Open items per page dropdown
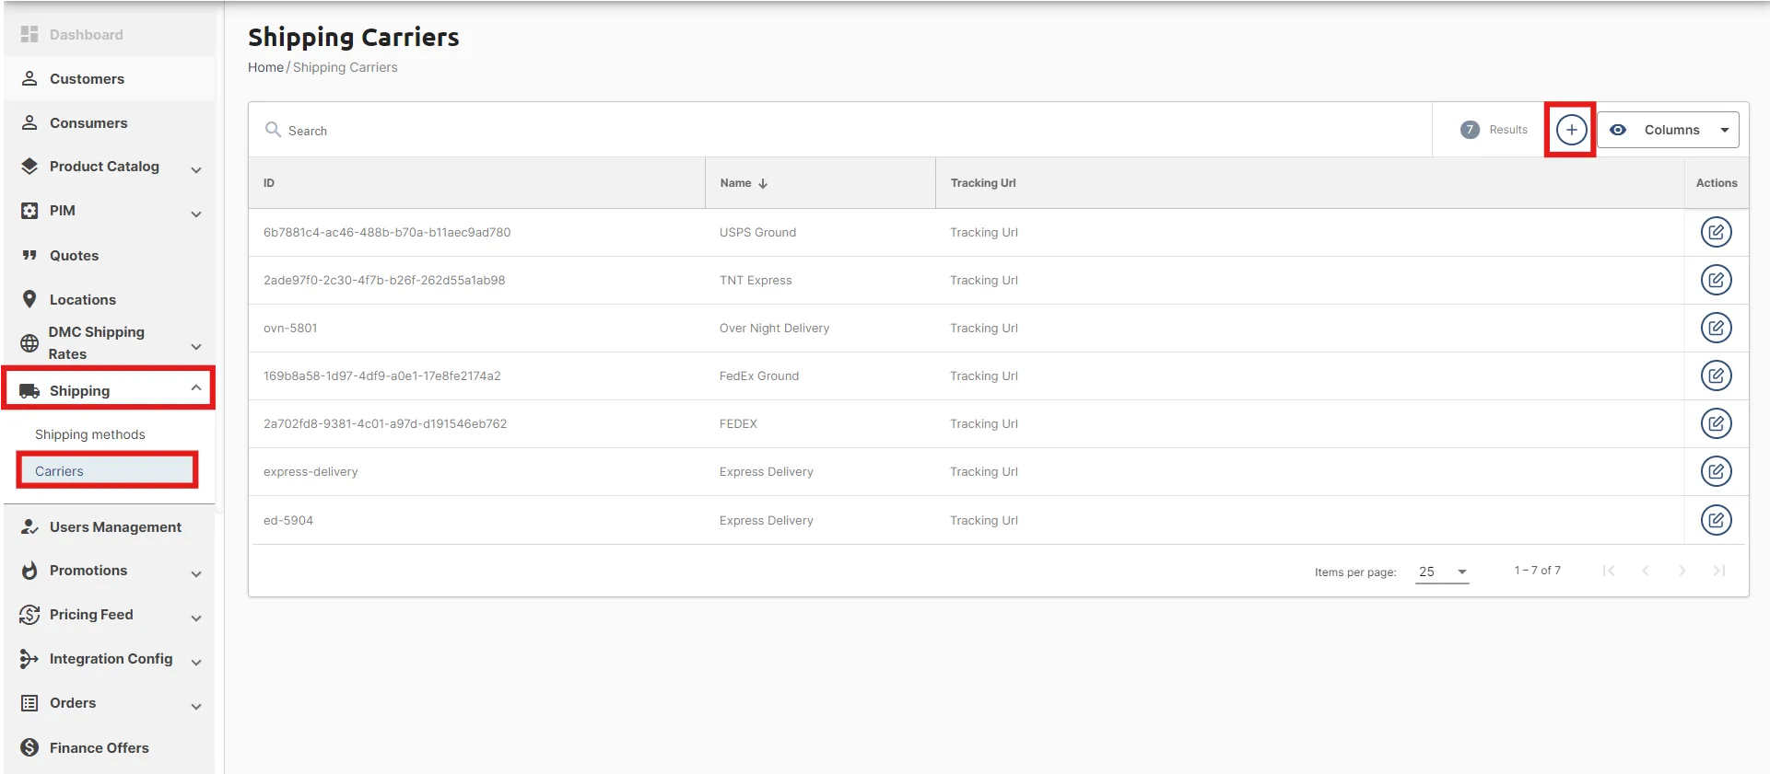Image resolution: width=1770 pixels, height=774 pixels. pyautogui.click(x=1442, y=572)
